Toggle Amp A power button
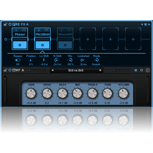This screenshot has width=153, height=153. point(10,70)
